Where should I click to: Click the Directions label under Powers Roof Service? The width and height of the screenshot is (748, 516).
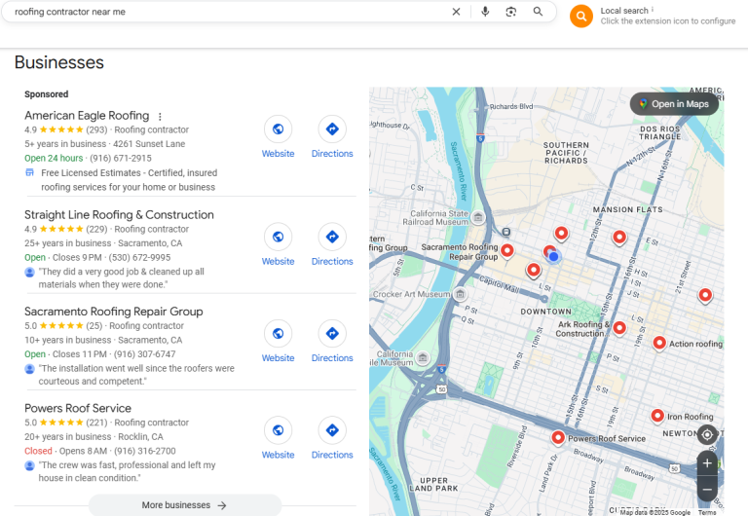click(x=332, y=455)
